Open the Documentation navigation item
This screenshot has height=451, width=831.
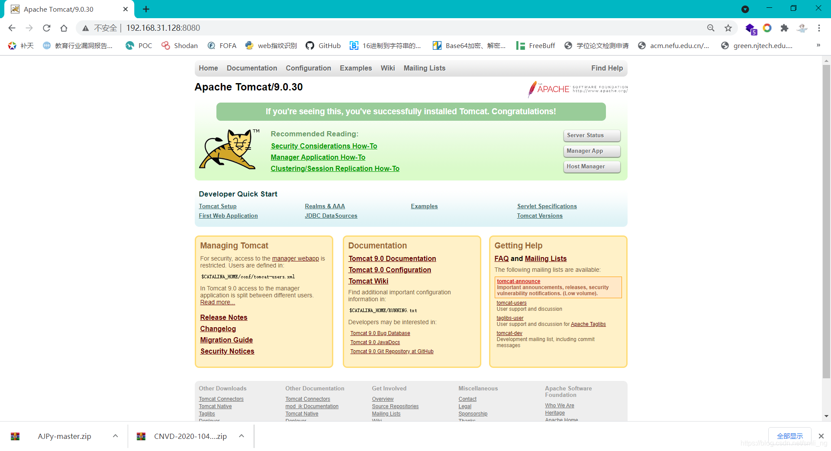[252, 68]
